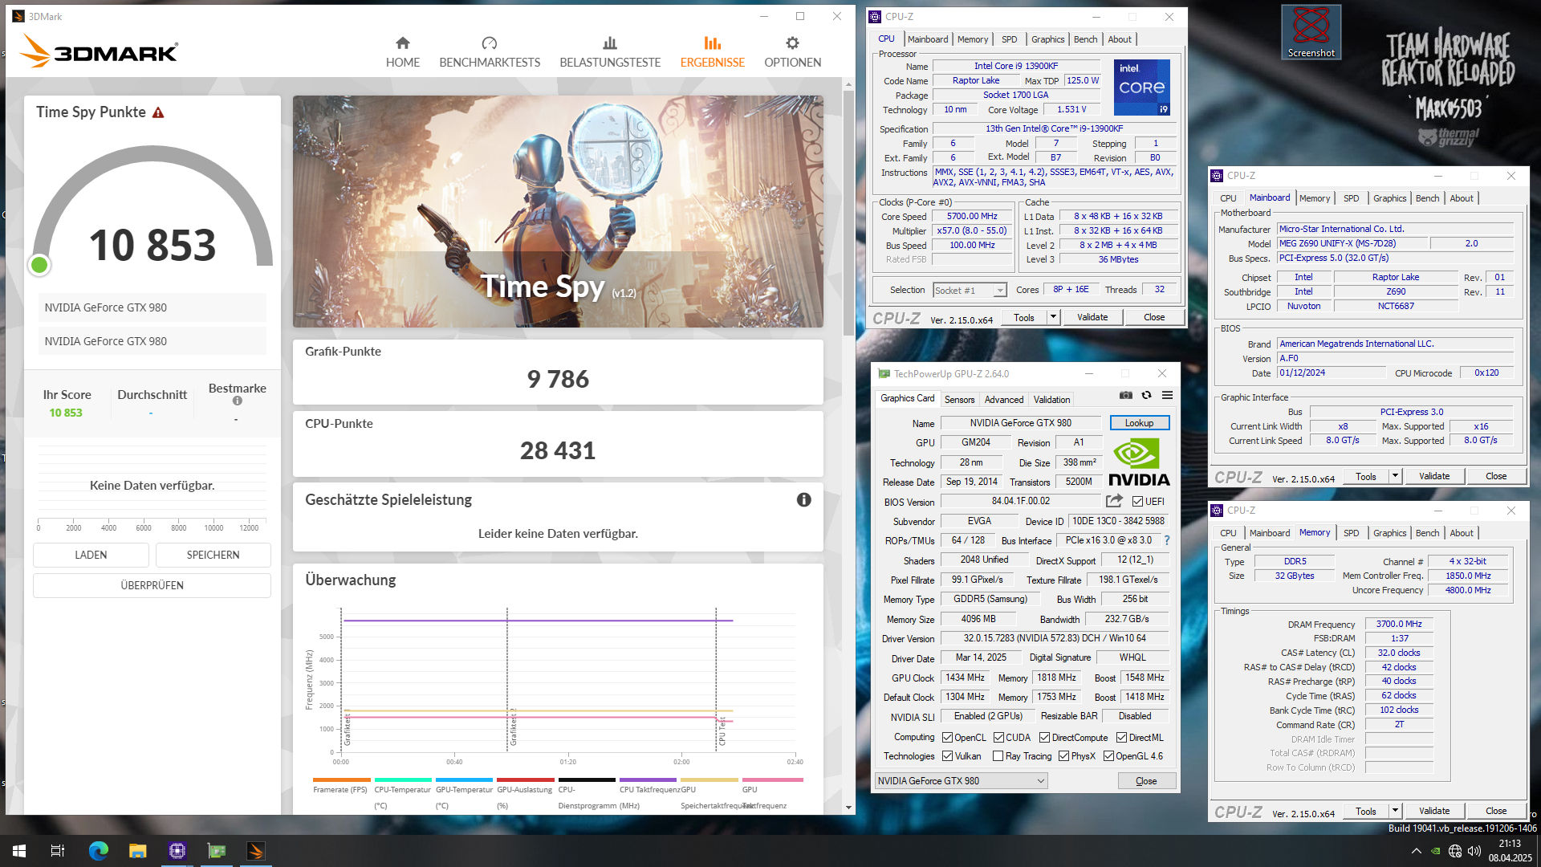Open the Screenshot desktop shortcut
Screen dimensions: 1541x867
[1311, 32]
